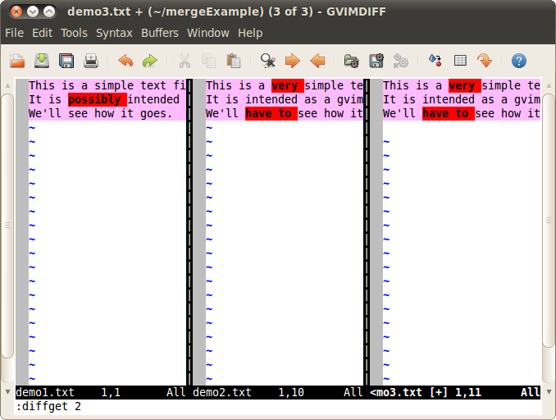Click the Cut scissors icon

point(185,61)
